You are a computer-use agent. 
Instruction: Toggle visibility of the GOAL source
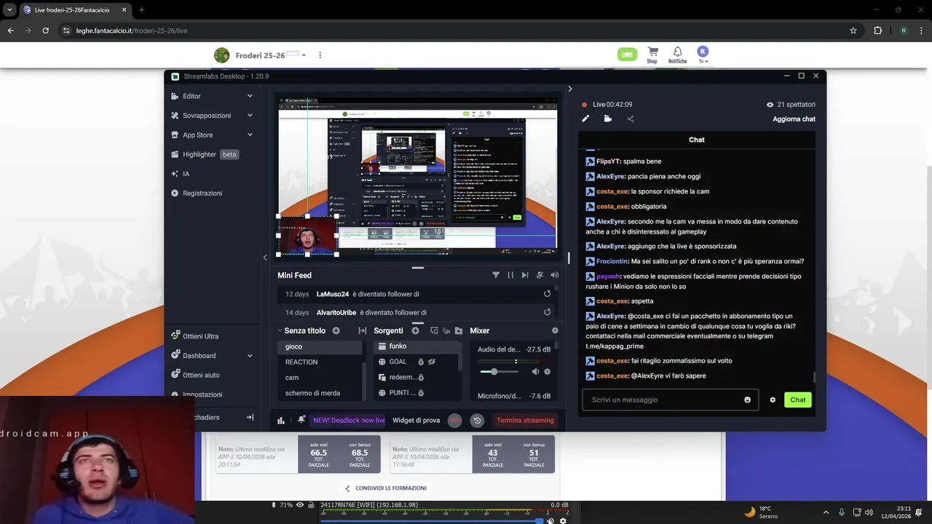point(432,362)
